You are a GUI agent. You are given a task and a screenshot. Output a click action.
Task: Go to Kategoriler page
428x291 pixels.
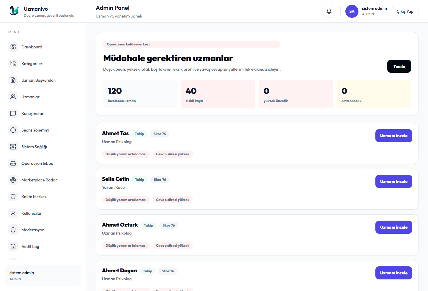pos(43,64)
